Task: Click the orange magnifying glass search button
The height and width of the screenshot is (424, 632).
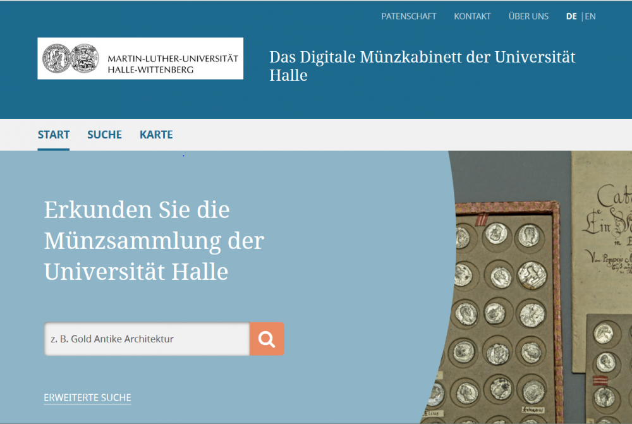Action: tap(267, 339)
